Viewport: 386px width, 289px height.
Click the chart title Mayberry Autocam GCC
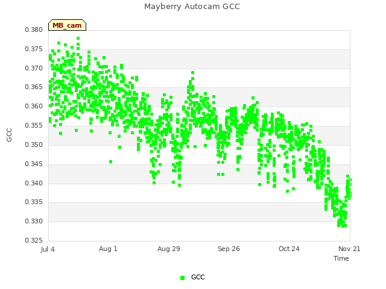(192, 7)
